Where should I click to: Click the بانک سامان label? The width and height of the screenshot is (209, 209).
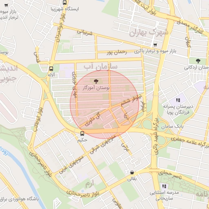click(172, 127)
